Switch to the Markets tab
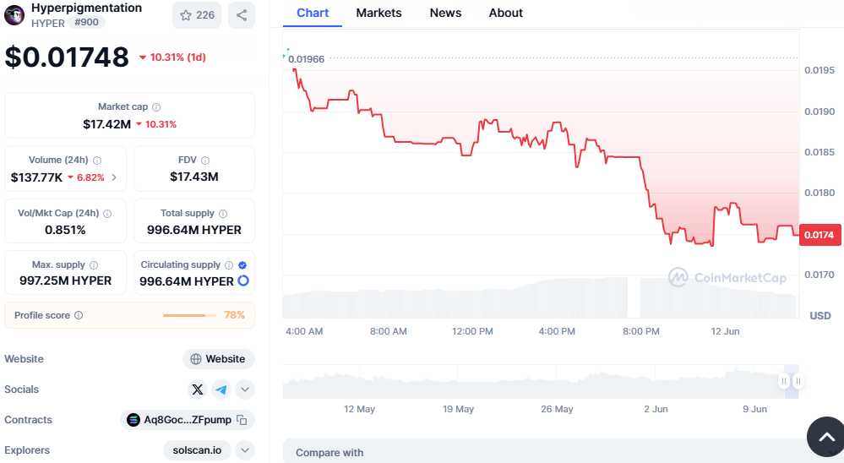 (x=378, y=13)
